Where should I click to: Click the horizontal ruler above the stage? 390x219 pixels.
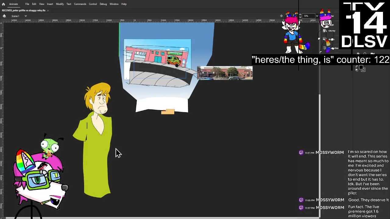click(x=161, y=20)
